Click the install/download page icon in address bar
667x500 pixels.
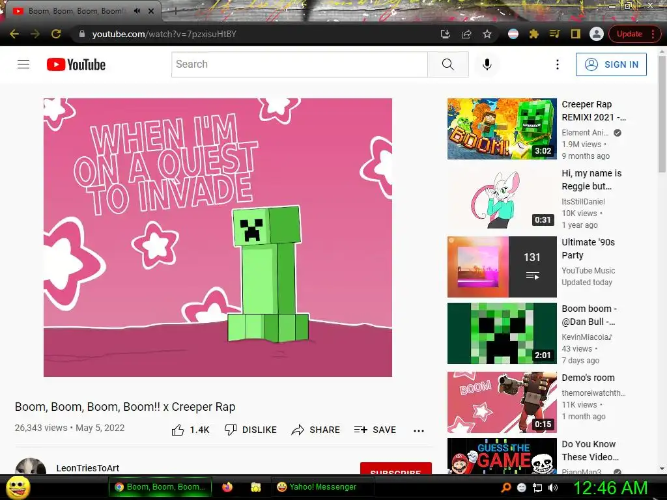coord(445,34)
